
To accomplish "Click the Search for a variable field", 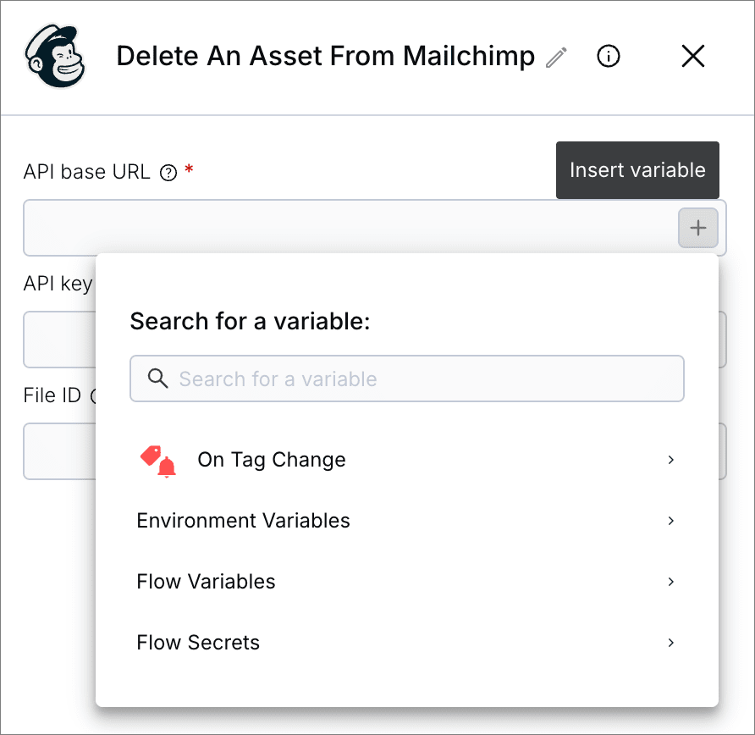I will tap(407, 379).
